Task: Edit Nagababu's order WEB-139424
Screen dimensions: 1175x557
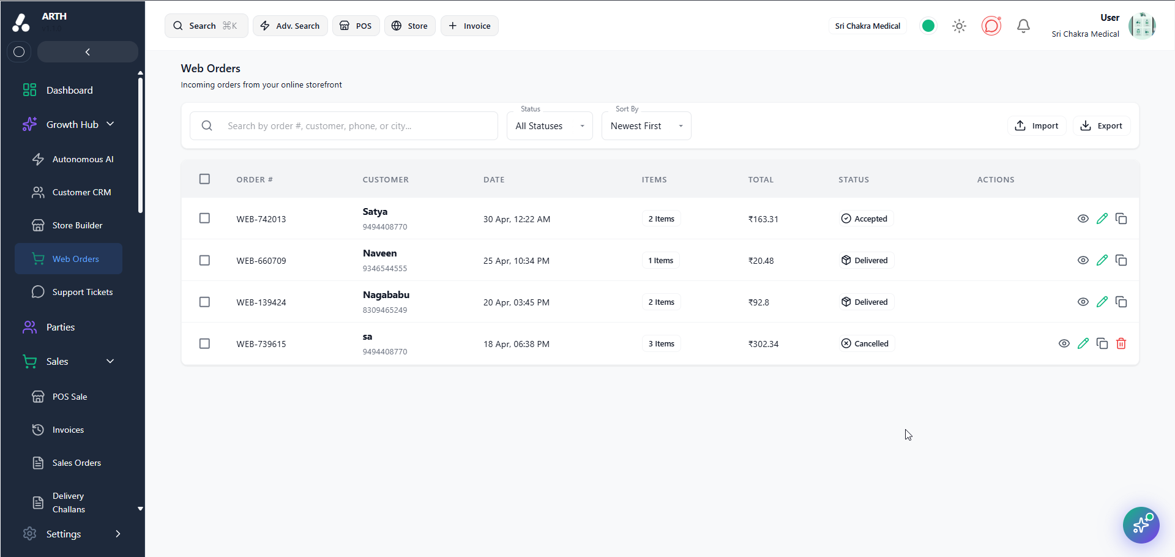Action: pos(1102,302)
